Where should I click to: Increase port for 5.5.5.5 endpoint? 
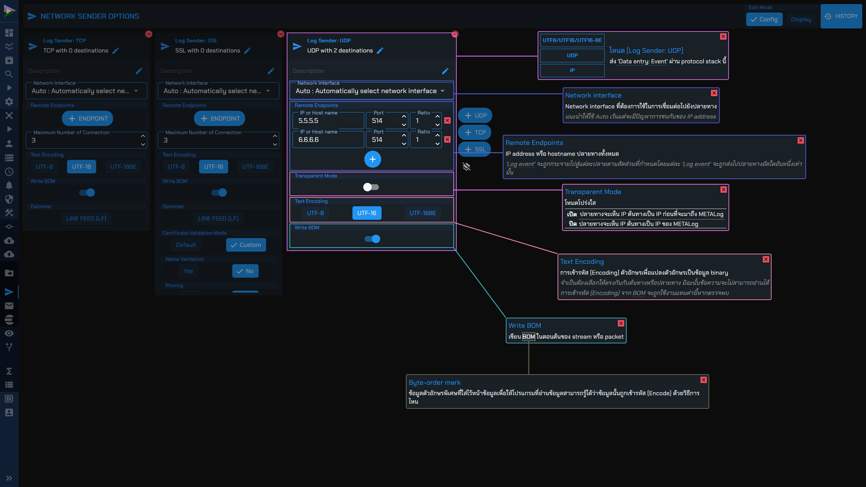[404, 117]
